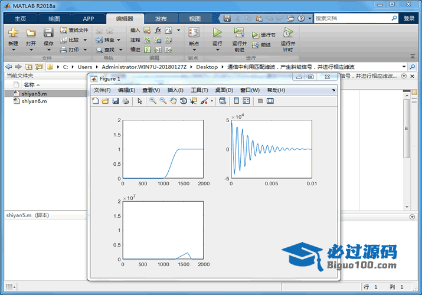Click the 运行并前进 button
This screenshot has height=295, width=422.
tap(239, 40)
